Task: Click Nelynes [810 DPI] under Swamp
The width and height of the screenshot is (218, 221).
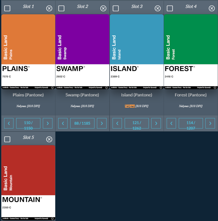Action: pos(82,106)
